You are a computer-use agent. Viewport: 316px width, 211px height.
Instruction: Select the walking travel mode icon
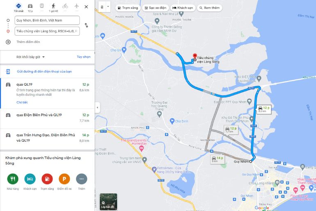tap(53, 6)
